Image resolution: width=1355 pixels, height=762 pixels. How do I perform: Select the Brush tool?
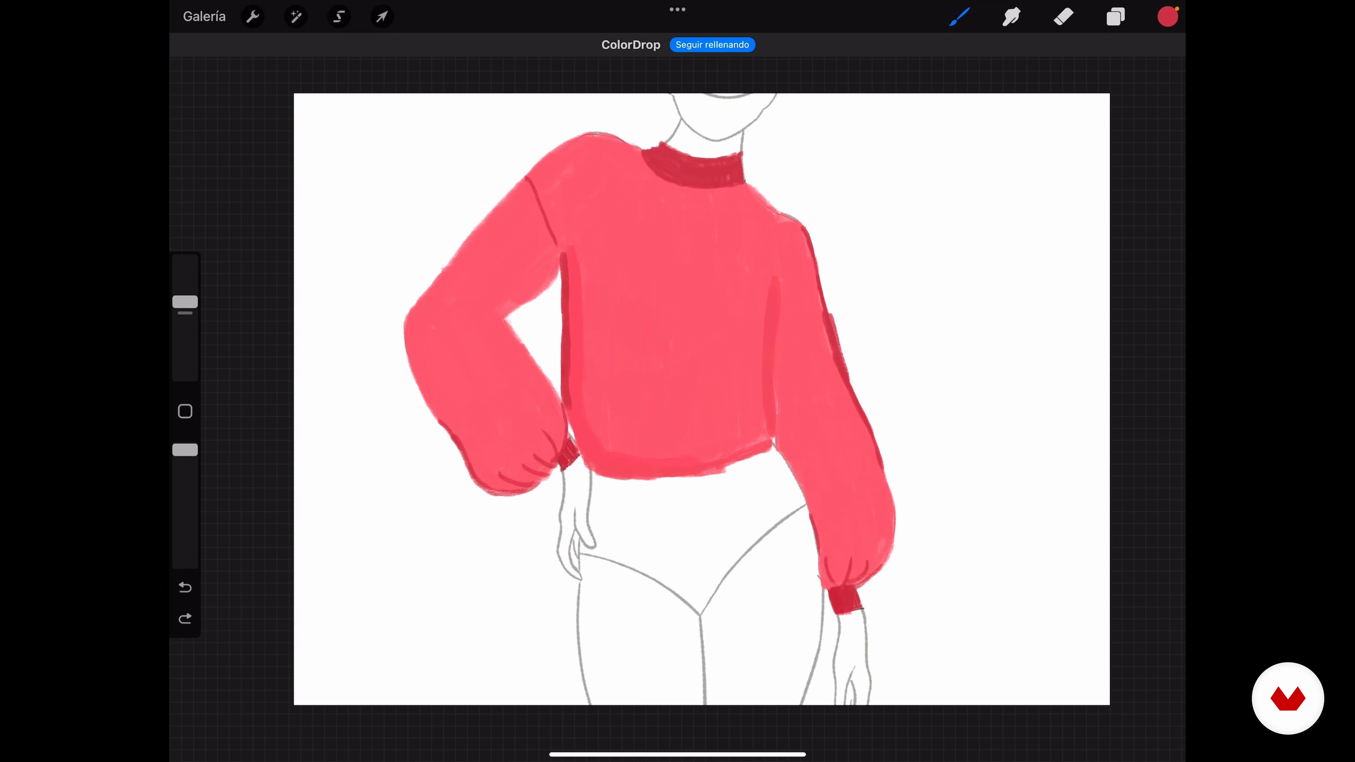959,17
